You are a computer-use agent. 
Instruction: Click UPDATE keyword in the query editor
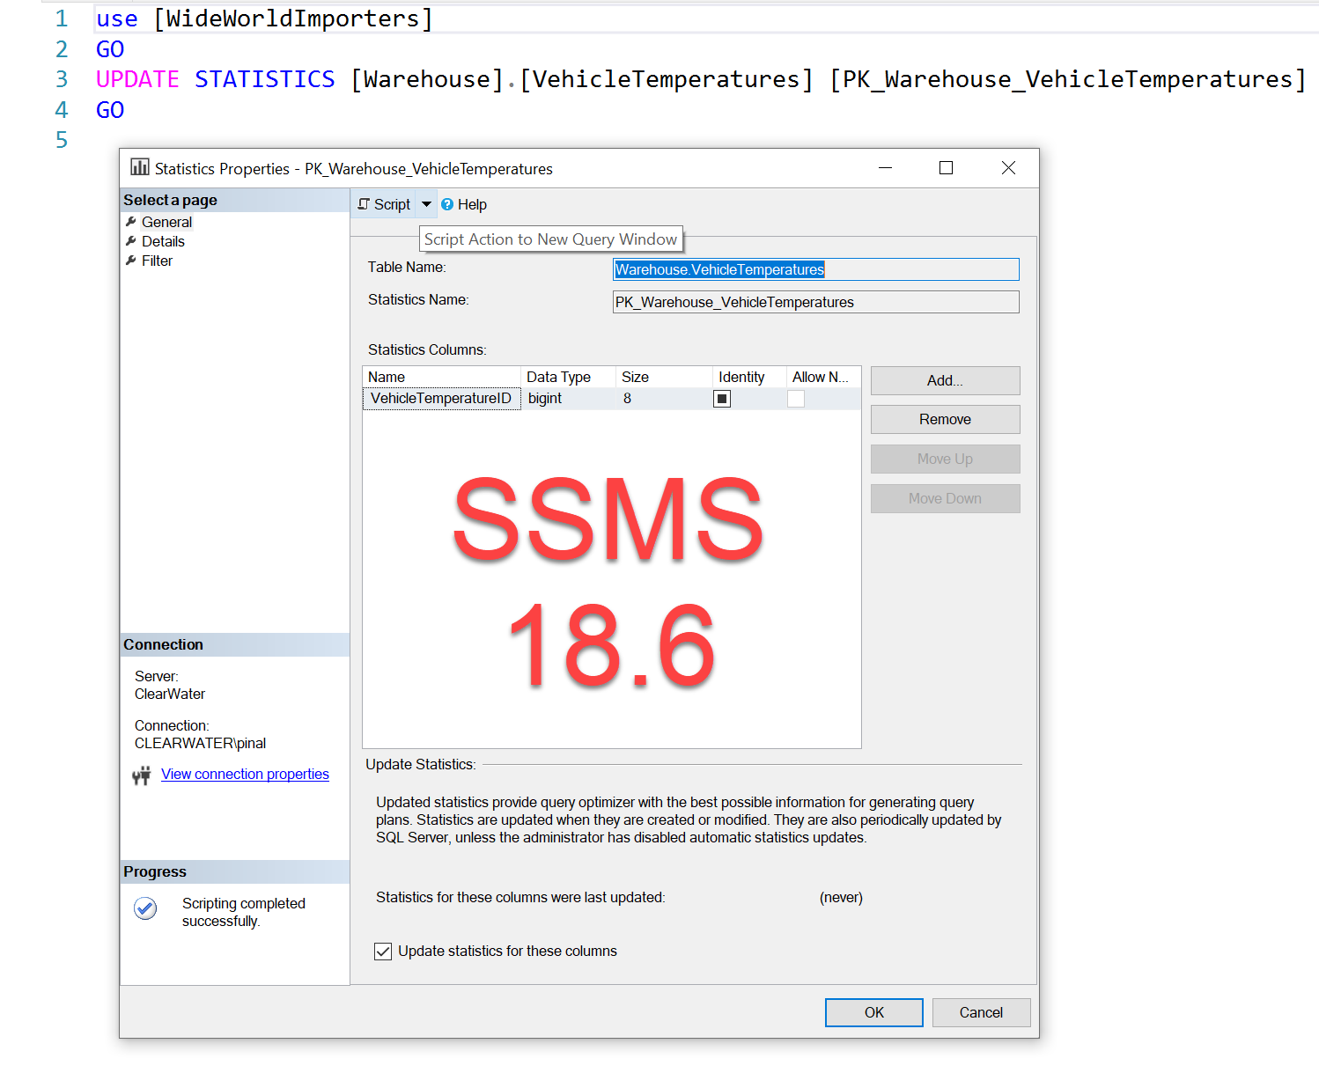137,79
